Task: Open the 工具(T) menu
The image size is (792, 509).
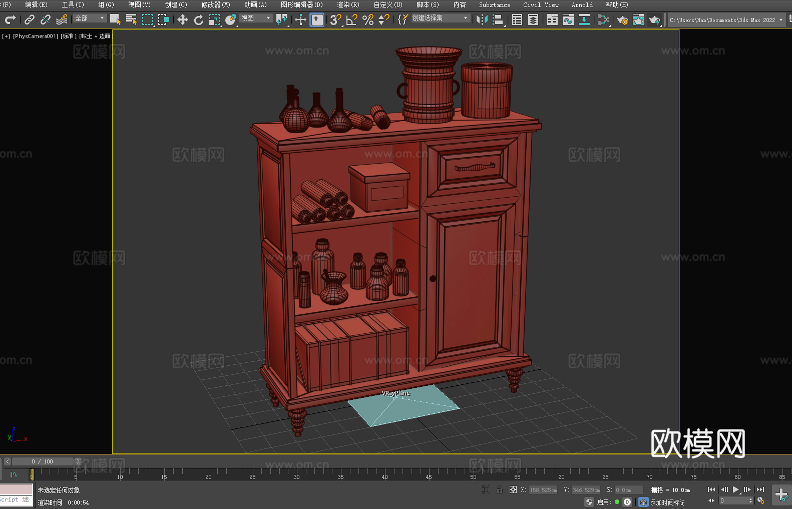Action: click(x=73, y=5)
